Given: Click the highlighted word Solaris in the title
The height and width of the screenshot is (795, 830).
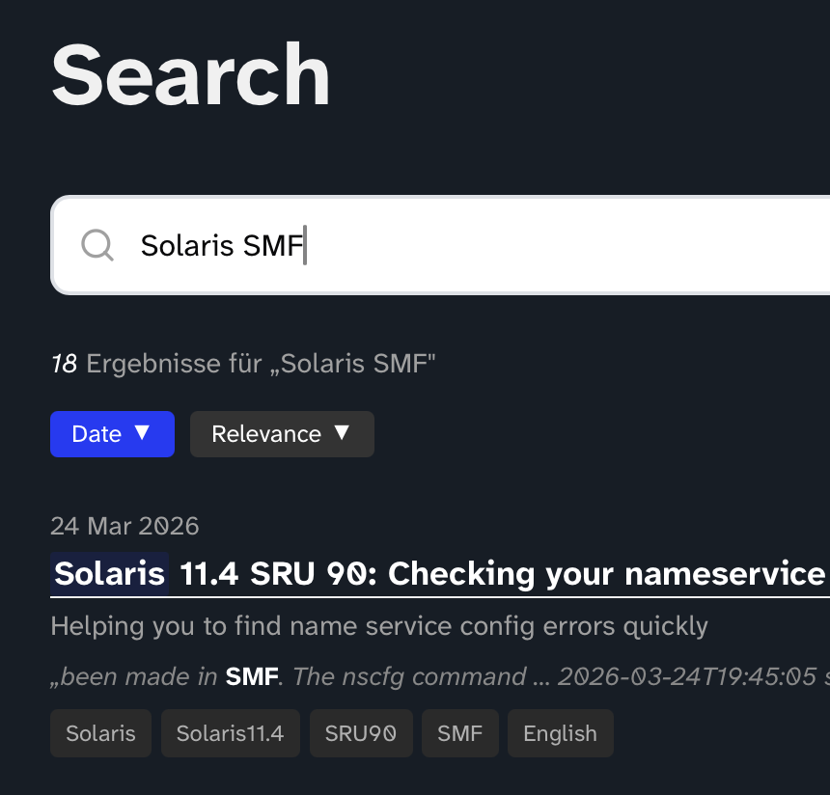Looking at the screenshot, I should click(109, 573).
